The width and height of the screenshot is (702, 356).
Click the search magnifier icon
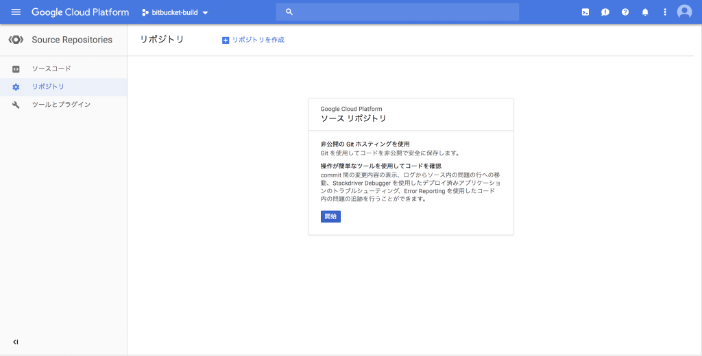[289, 12]
